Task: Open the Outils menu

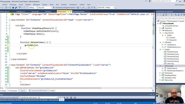Action: (51, 5)
